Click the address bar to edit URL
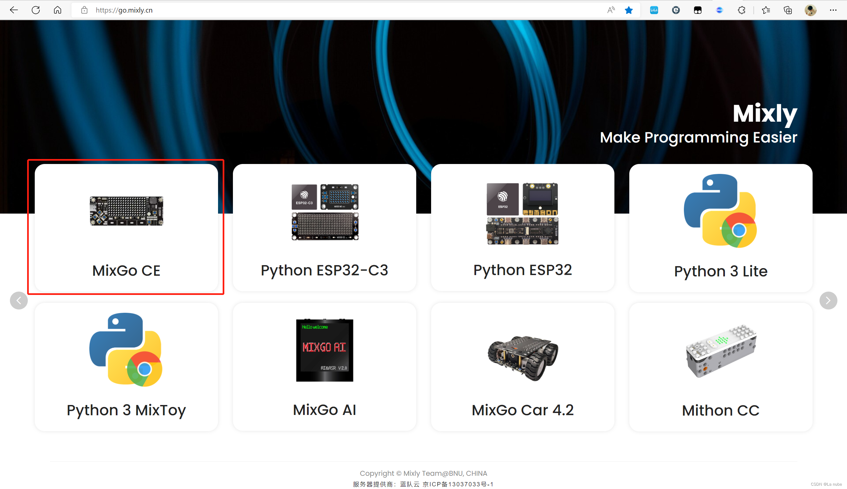 point(235,10)
